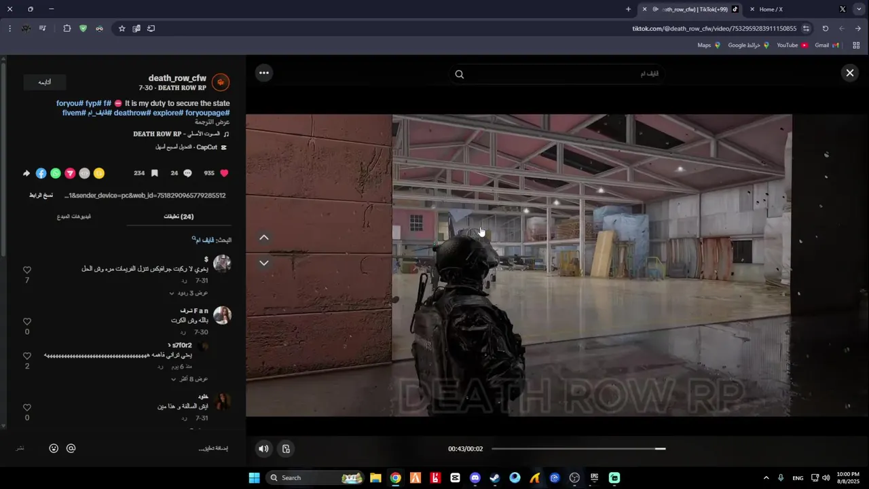
Task: Open the apps grid in bookmarks bar
Action: pyautogui.click(x=856, y=46)
